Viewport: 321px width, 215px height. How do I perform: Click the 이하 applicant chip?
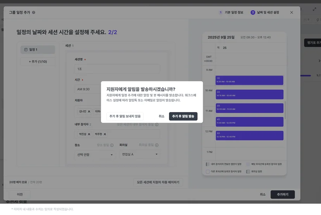click(98, 111)
